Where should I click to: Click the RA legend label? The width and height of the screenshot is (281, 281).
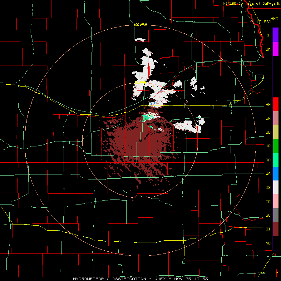click(x=268, y=160)
